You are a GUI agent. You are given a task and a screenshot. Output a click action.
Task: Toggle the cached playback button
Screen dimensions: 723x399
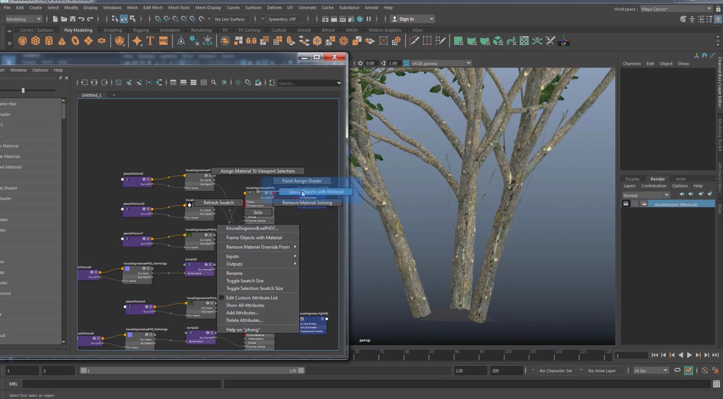tap(688, 371)
